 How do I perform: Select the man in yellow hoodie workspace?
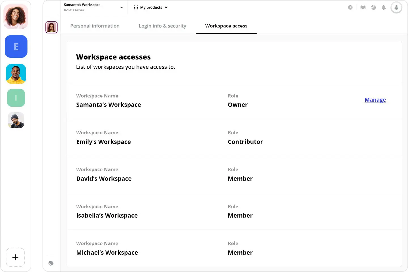point(16,74)
